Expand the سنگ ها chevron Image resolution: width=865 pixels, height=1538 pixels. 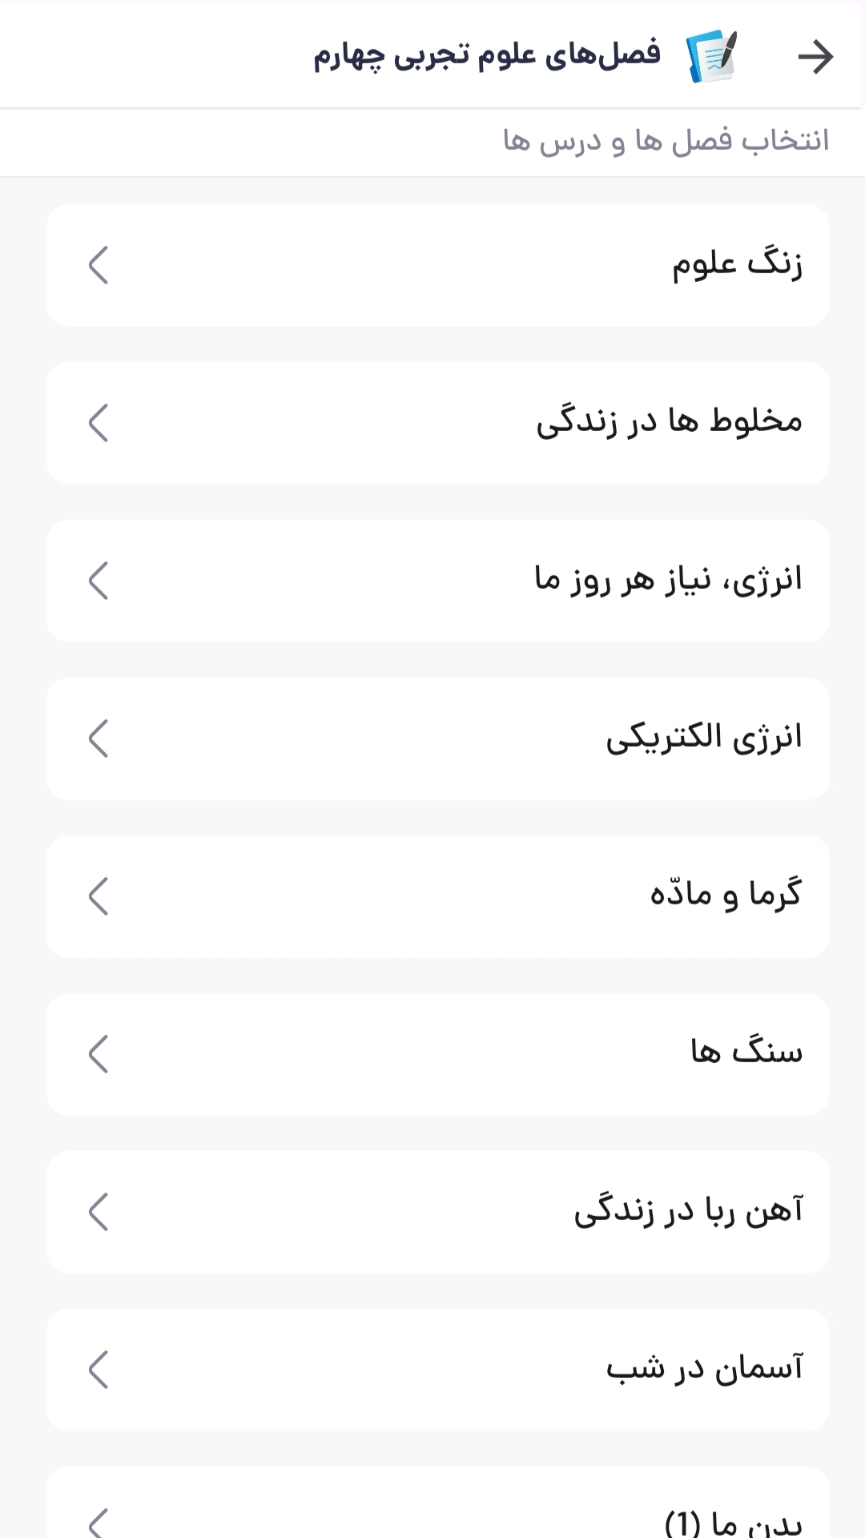pyautogui.click(x=99, y=1054)
